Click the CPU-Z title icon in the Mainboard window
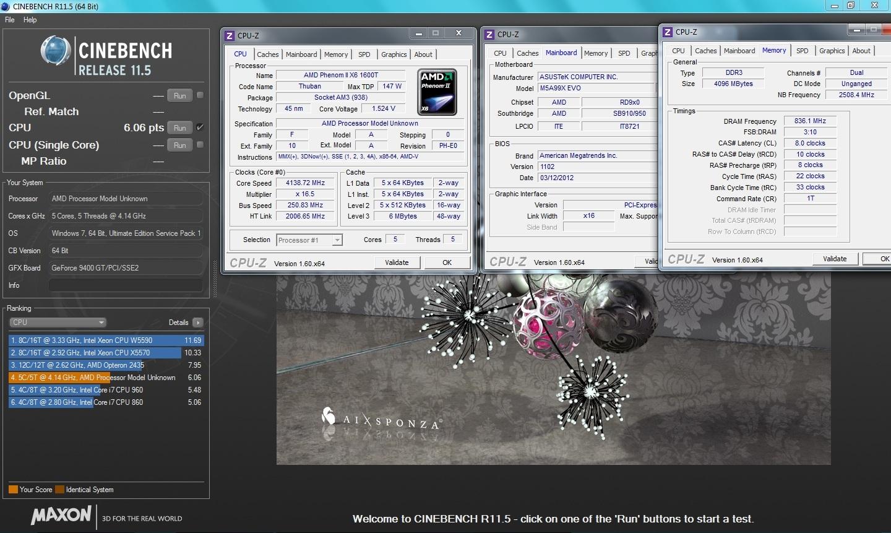891x533 pixels. tap(489, 35)
